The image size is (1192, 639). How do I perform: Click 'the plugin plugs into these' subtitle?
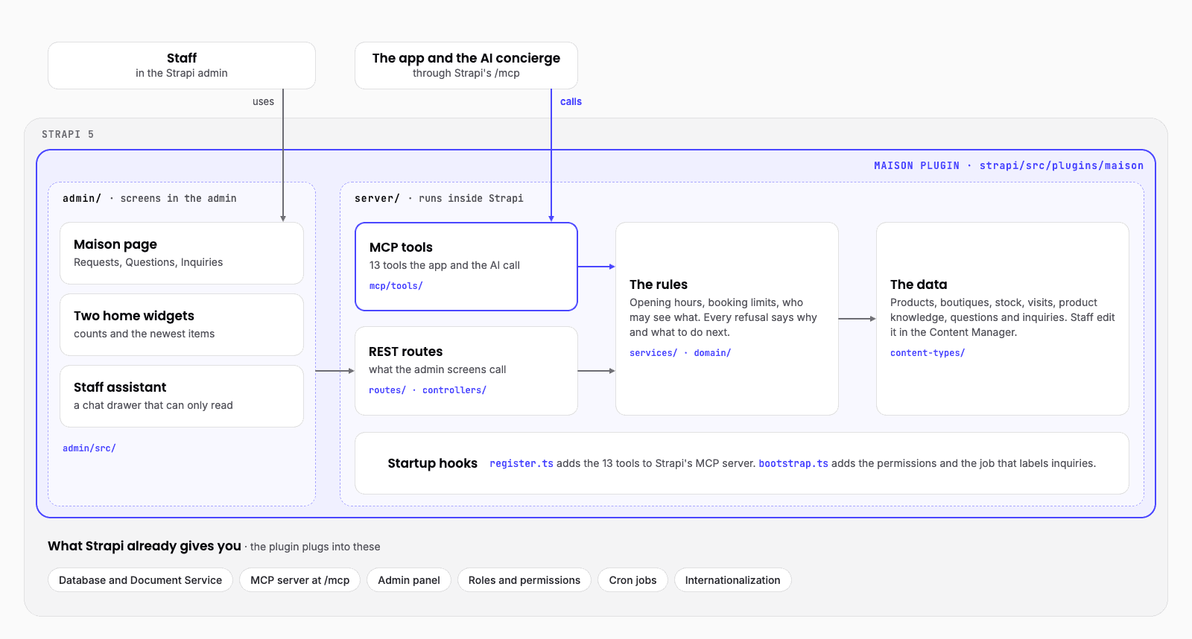pyautogui.click(x=315, y=547)
